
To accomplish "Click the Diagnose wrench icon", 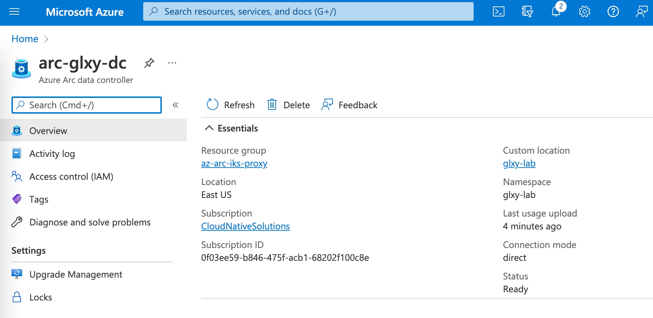I will click(x=17, y=222).
